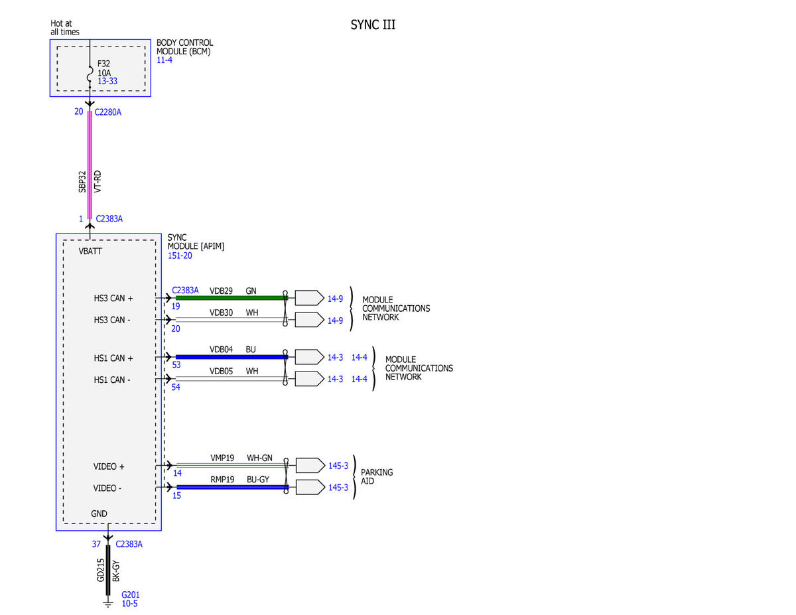Open the 13-33 fuse reference link

point(107,82)
